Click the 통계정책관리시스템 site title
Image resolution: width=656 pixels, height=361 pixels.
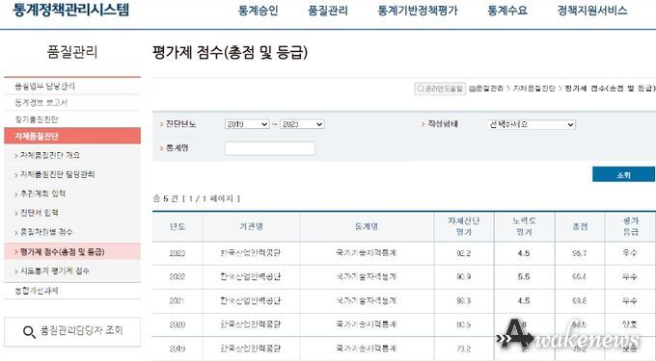click(70, 10)
